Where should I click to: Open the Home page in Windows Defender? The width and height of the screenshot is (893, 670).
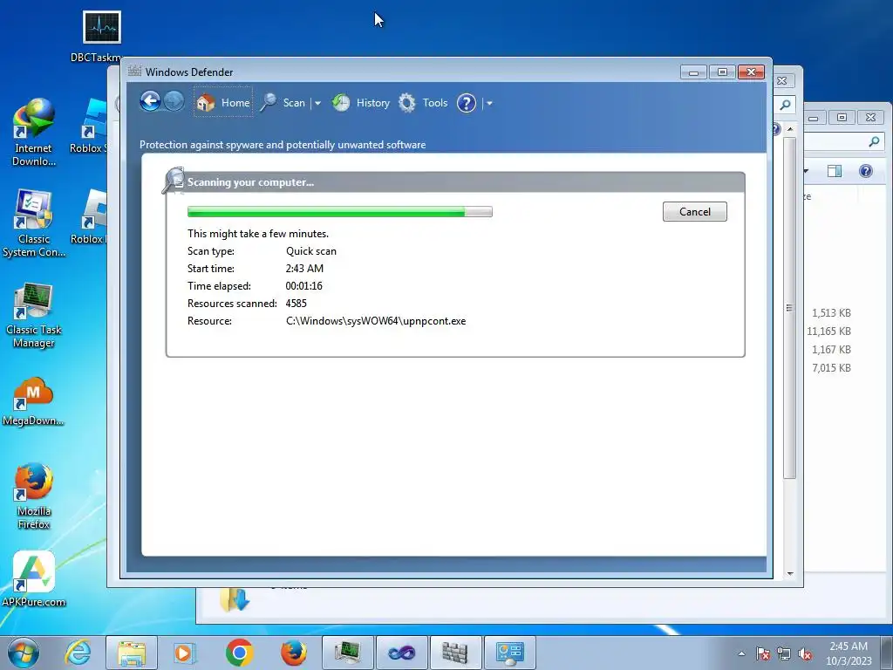pyautogui.click(x=223, y=103)
